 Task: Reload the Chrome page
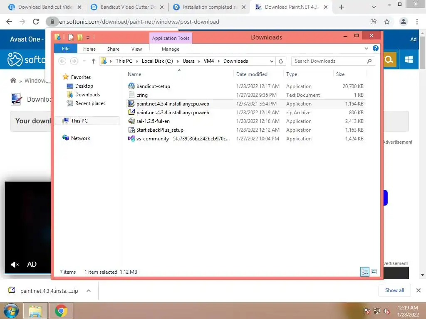click(x=36, y=22)
